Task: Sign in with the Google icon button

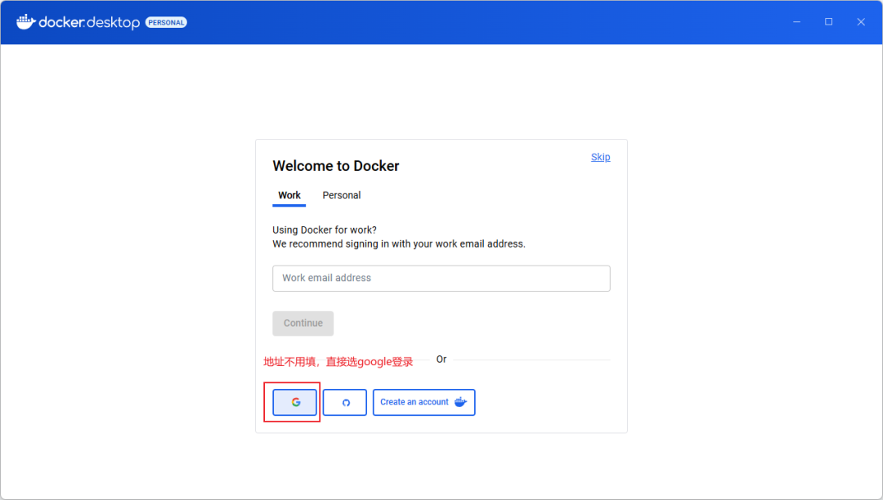Action: tap(294, 402)
